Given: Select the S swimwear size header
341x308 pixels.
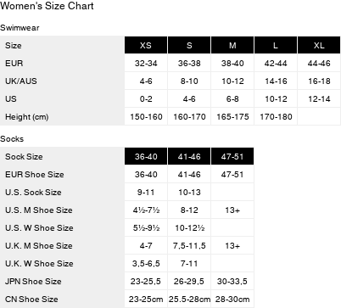Looking at the screenshot, I should [189, 45].
